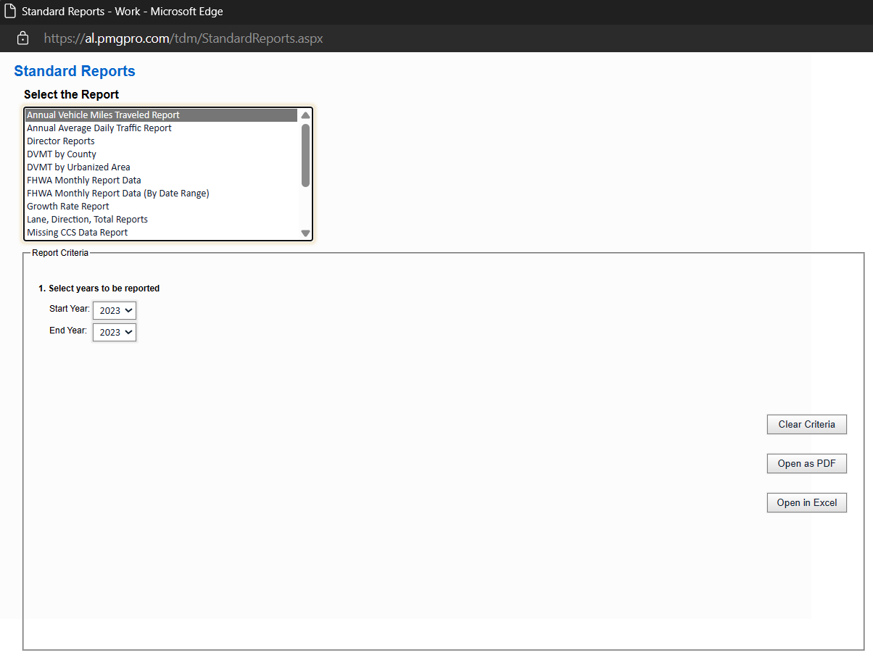Click the report list scroll down arrow
873x656 pixels.
pos(305,233)
